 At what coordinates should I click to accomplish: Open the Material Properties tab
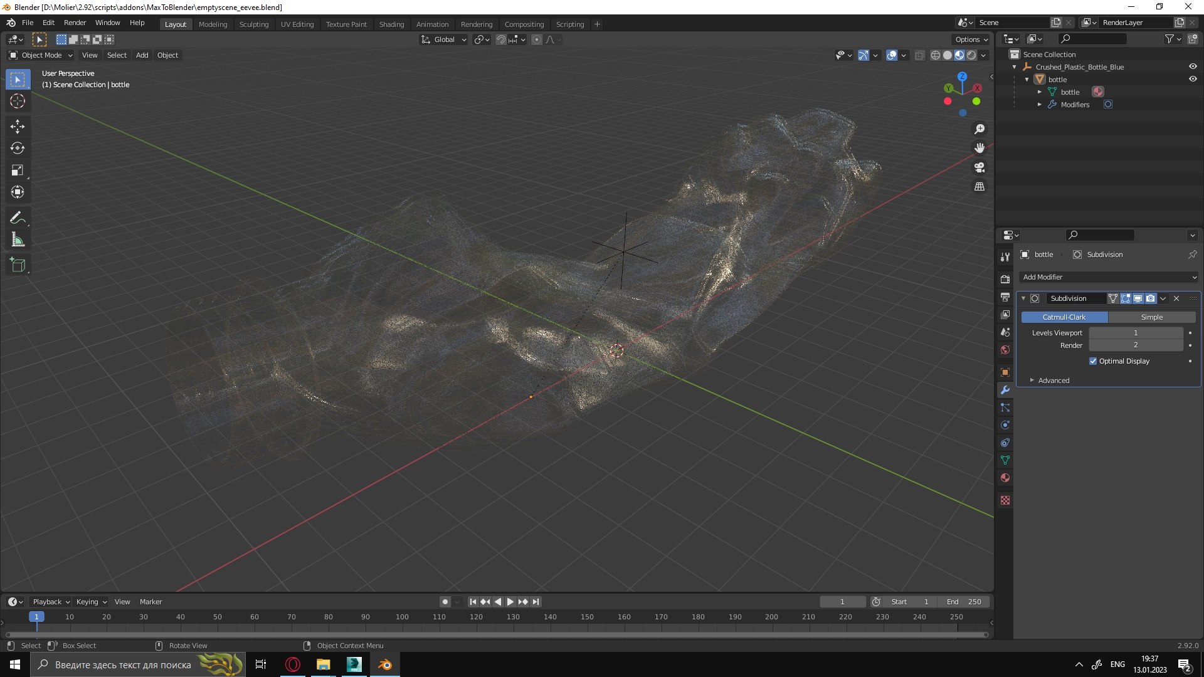1005,478
